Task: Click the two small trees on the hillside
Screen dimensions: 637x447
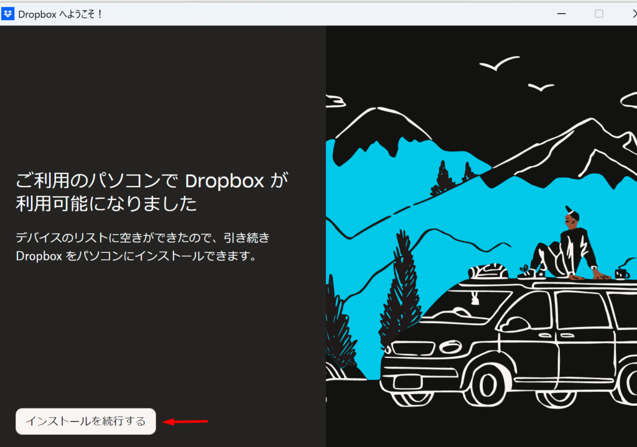Action: (x=454, y=177)
